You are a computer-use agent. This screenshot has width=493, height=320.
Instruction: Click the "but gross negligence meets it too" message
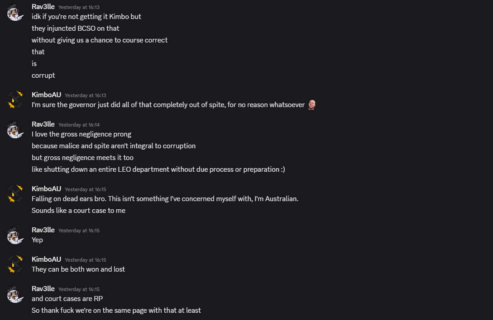point(82,158)
